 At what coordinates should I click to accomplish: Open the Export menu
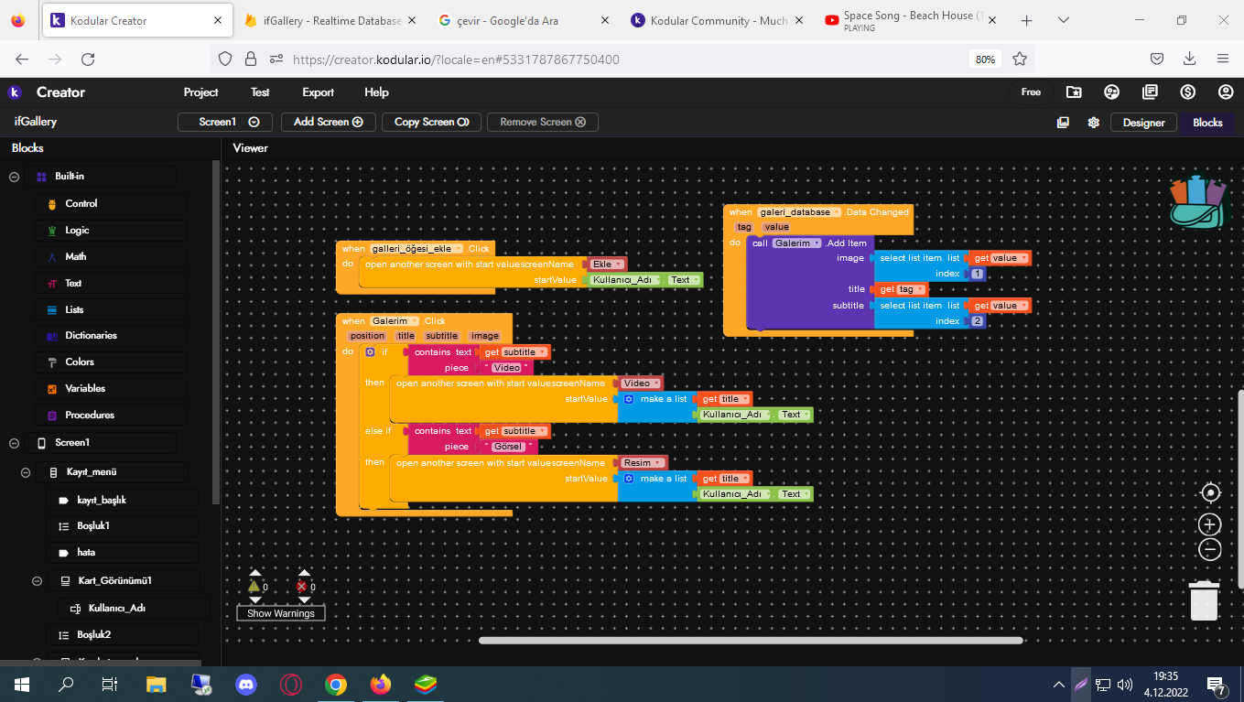(x=318, y=92)
